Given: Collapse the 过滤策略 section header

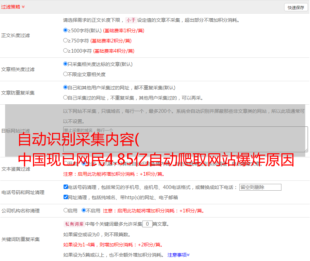Looking at the screenshot, I should 13,7.
